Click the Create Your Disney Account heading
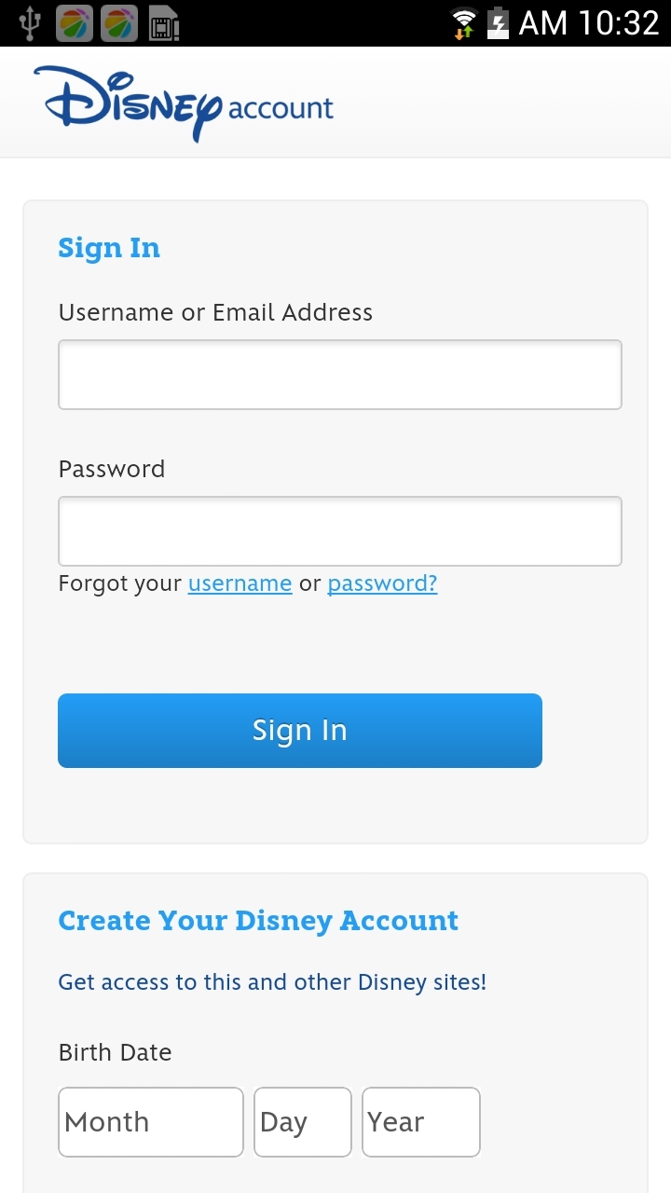This screenshot has height=1193, width=671. 258,921
